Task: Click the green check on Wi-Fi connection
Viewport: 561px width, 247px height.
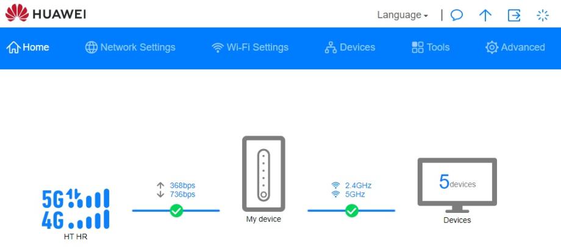Action: [352, 210]
